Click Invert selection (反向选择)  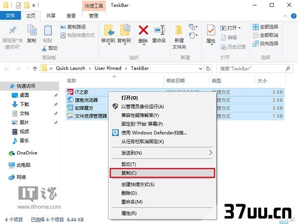pyautogui.click(x=265, y=44)
